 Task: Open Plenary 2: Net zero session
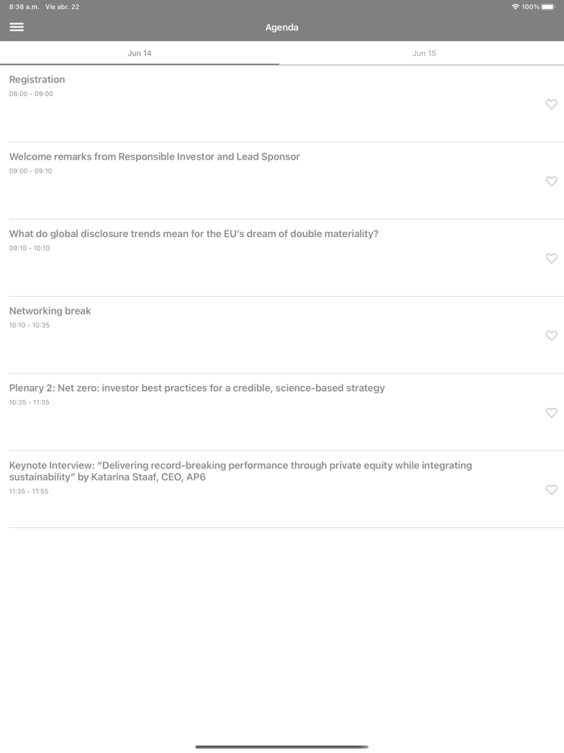point(197,388)
